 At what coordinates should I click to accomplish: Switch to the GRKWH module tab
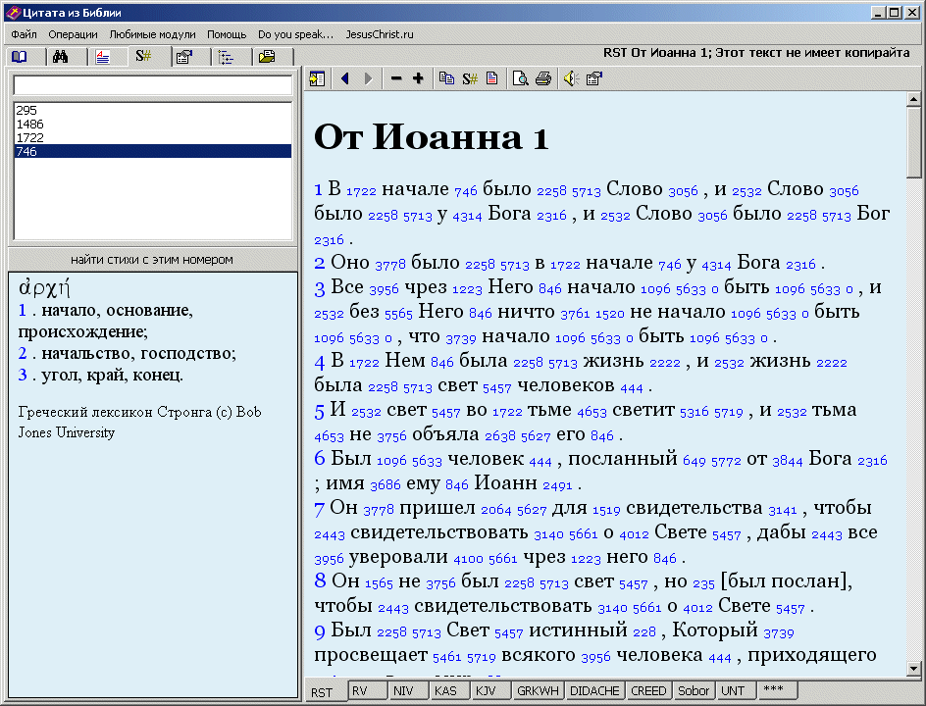tap(538, 690)
